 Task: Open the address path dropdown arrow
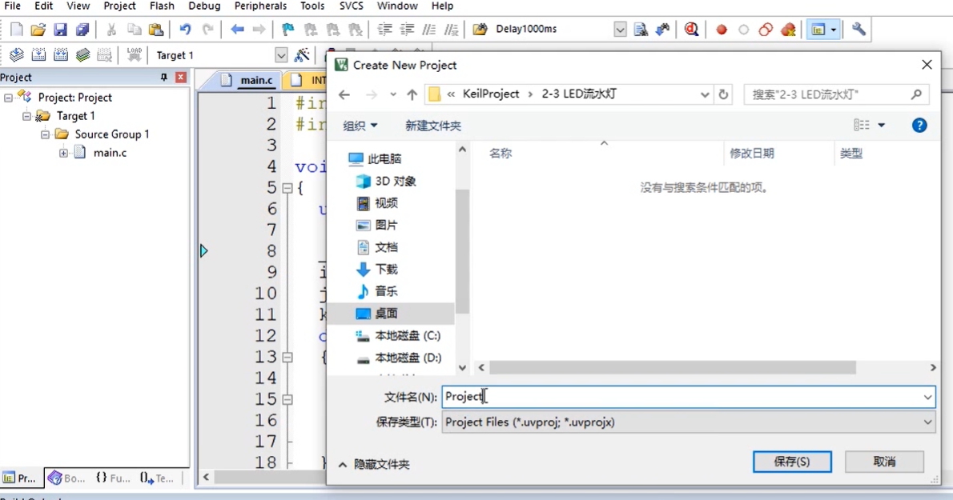705,94
